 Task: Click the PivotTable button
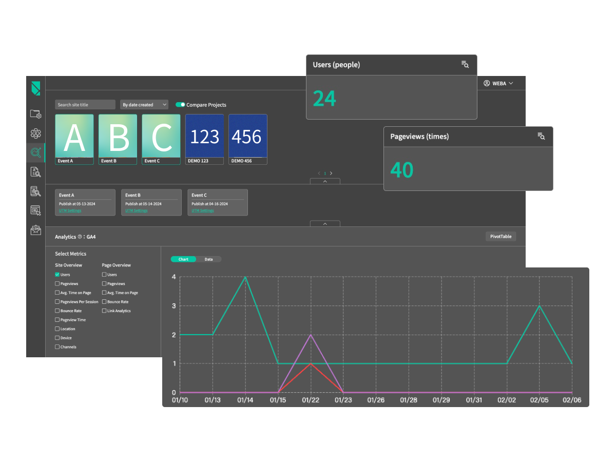click(x=500, y=237)
